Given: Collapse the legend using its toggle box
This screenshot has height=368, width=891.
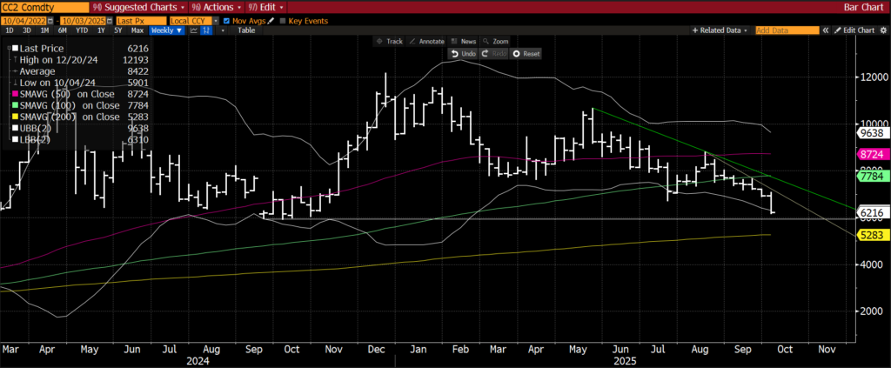Looking at the screenshot, I should pos(11,46).
